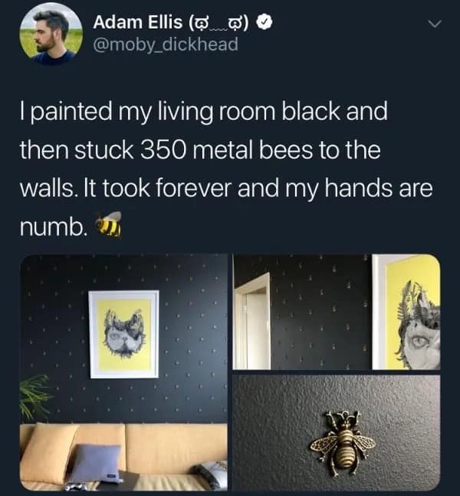The width and height of the screenshot is (460, 496).
Task: Click the white door frame
Action: pyautogui.click(x=252, y=322)
